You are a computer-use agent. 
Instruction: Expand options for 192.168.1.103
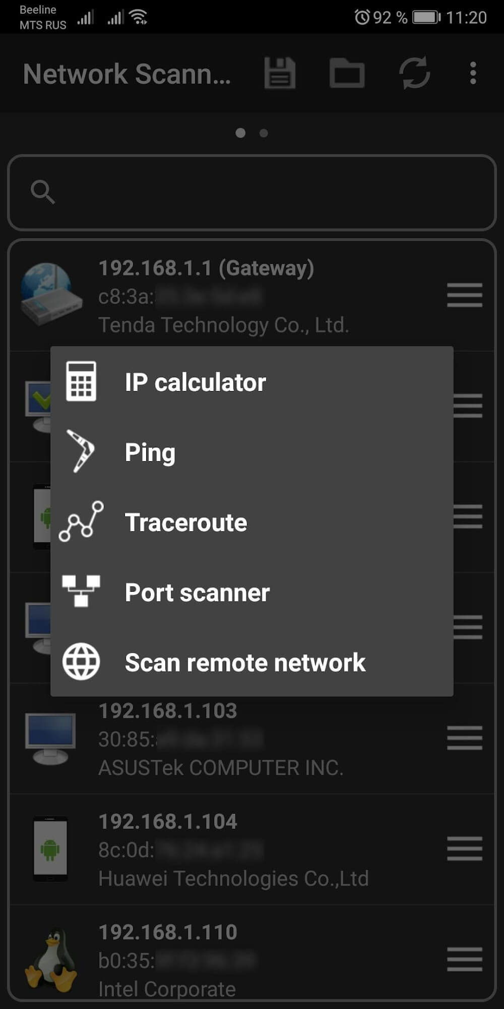pos(464,738)
